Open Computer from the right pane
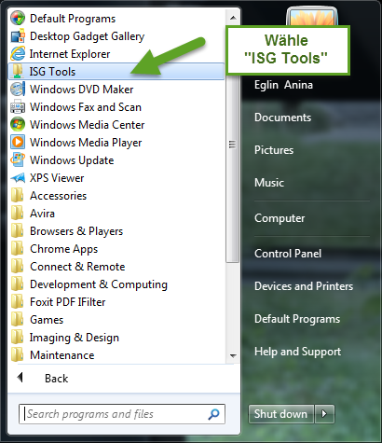Viewport: 382px width, 443px height. point(280,218)
